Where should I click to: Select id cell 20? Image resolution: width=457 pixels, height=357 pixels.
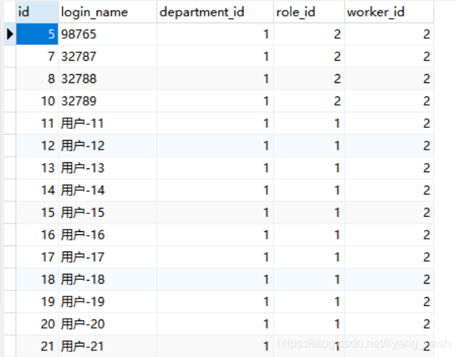(37, 324)
